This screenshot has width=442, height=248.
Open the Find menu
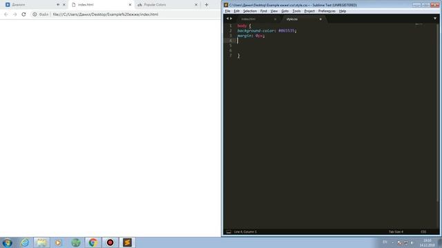[x=263, y=11]
